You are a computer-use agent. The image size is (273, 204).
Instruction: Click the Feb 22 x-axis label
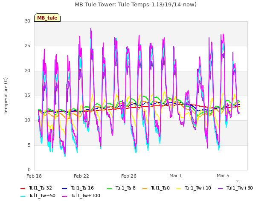(81, 176)
